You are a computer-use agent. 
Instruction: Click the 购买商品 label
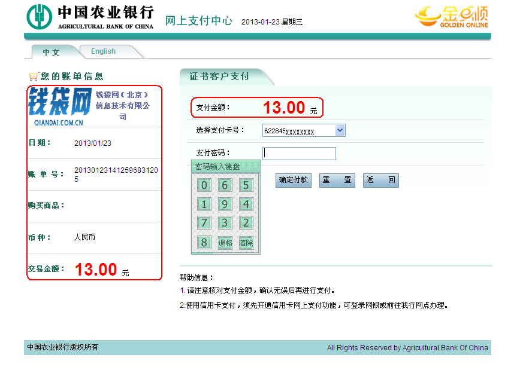coord(46,206)
